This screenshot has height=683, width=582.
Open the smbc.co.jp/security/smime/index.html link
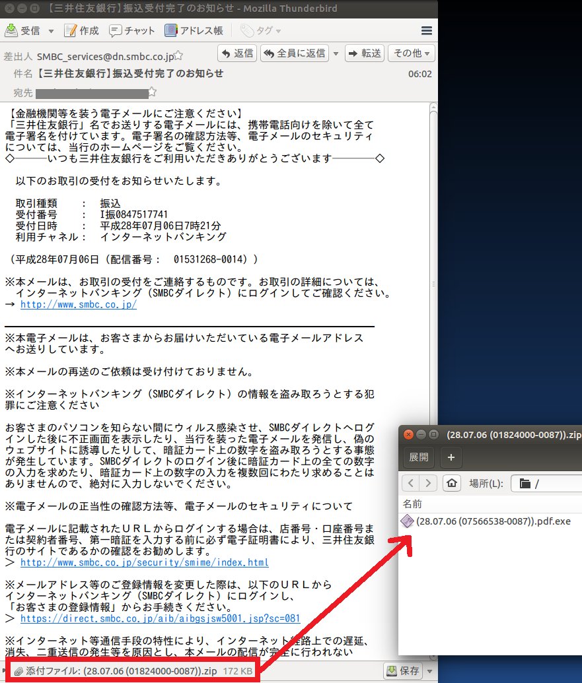[x=144, y=562]
